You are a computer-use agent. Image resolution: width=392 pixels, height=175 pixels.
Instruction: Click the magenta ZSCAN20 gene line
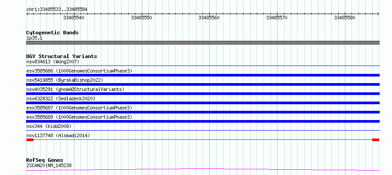(203, 170)
